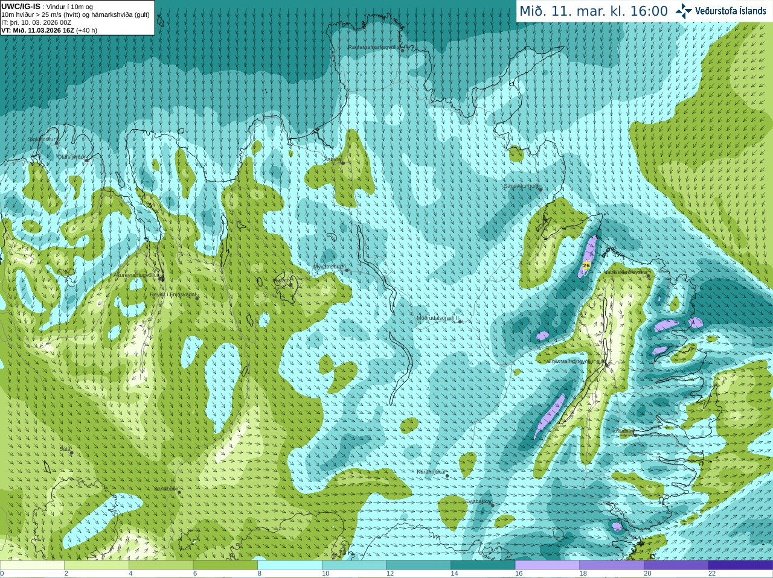Click the legend scale number 22
The image size is (773, 578).
712,574
